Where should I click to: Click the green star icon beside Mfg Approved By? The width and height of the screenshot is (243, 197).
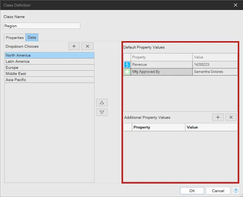(x=127, y=72)
